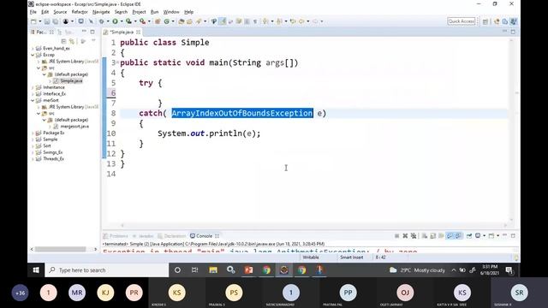
Task: Collapse the Excep project node
Action: click(33, 55)
